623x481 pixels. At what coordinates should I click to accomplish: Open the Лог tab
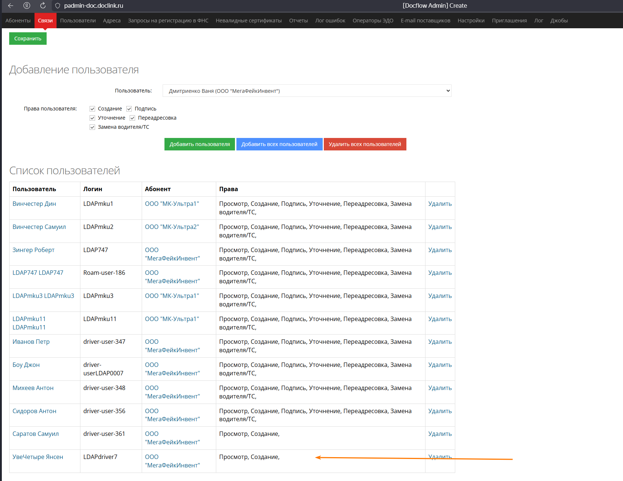pos(539,21)
